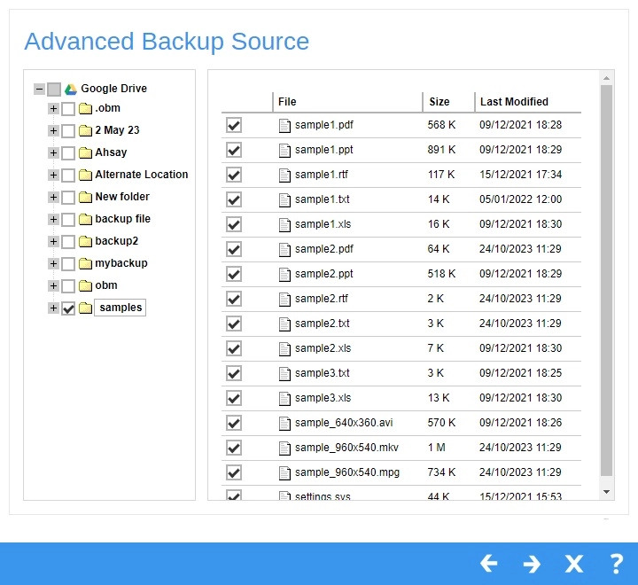The image size is (638, 585).
Task: Click the file icon of sample2.rtf
Action: pyautogui.click(x=284, y=300)
